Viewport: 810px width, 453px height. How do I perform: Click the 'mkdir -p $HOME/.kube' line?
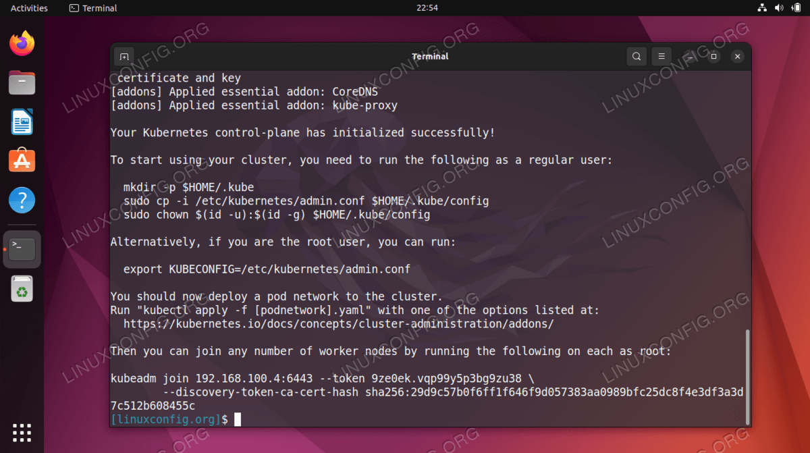coord(189,187)
